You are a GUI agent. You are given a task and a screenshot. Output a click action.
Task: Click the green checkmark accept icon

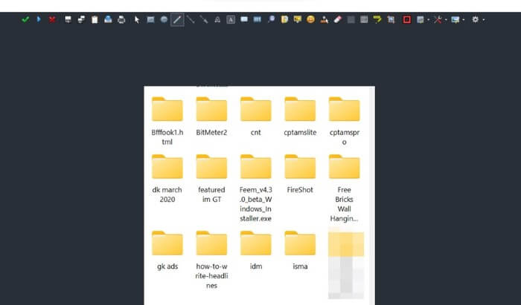(25, 19)
